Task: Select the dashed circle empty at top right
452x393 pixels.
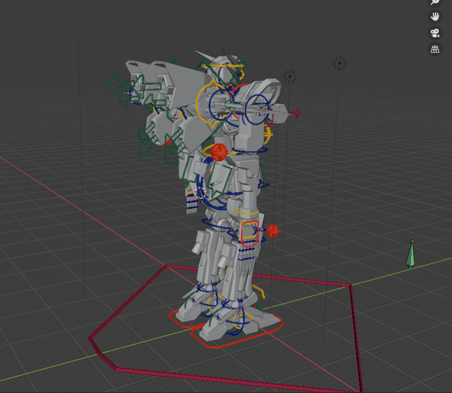Action: 339,63
